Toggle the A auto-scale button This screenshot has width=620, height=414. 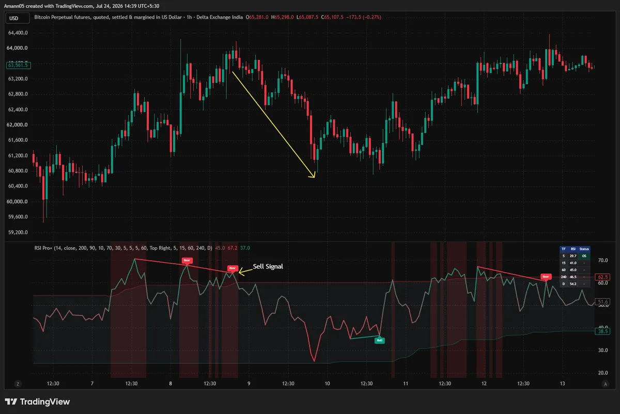coord(605,384)
